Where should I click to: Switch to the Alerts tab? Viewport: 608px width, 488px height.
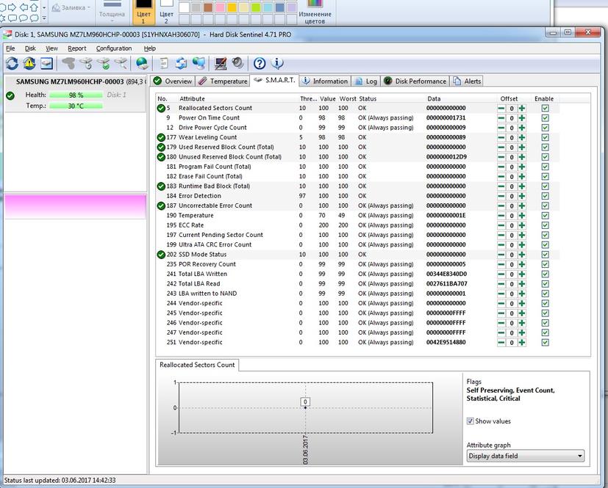coord(468,81)
